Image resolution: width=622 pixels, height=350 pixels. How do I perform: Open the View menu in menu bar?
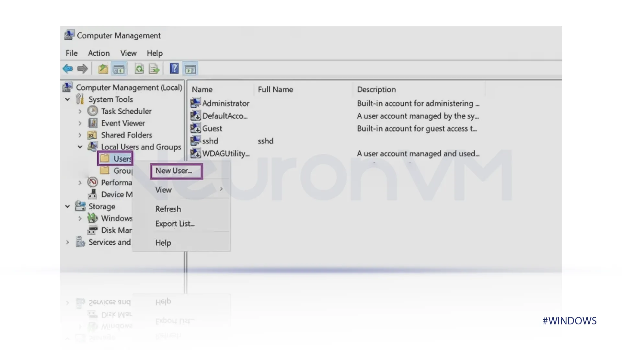(128, 53)
